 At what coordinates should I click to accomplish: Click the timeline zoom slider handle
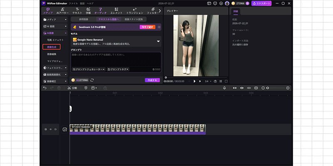coord(268,88)
